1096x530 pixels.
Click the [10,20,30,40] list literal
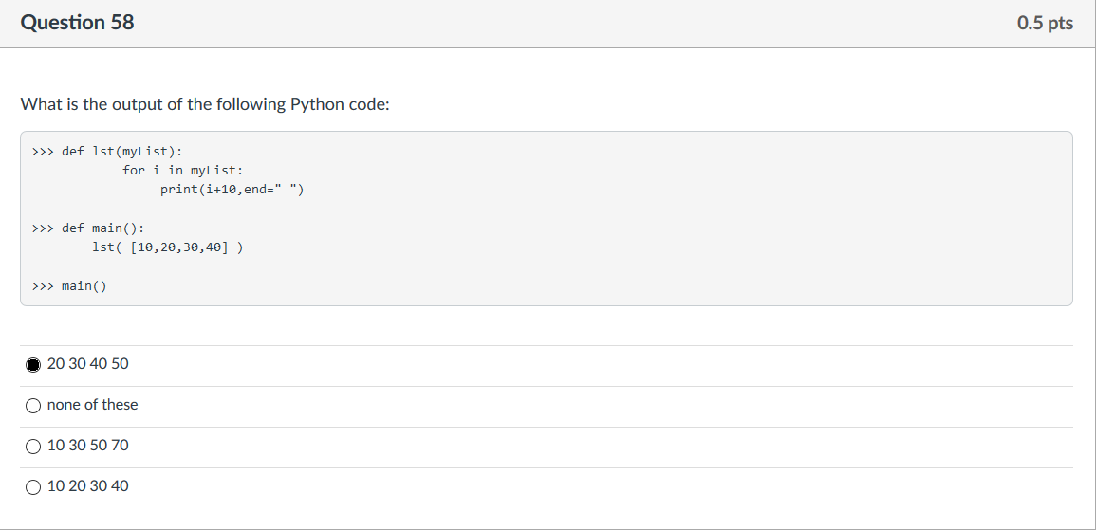[179, 247]
